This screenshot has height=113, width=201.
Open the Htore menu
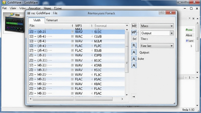click(47, 8)
